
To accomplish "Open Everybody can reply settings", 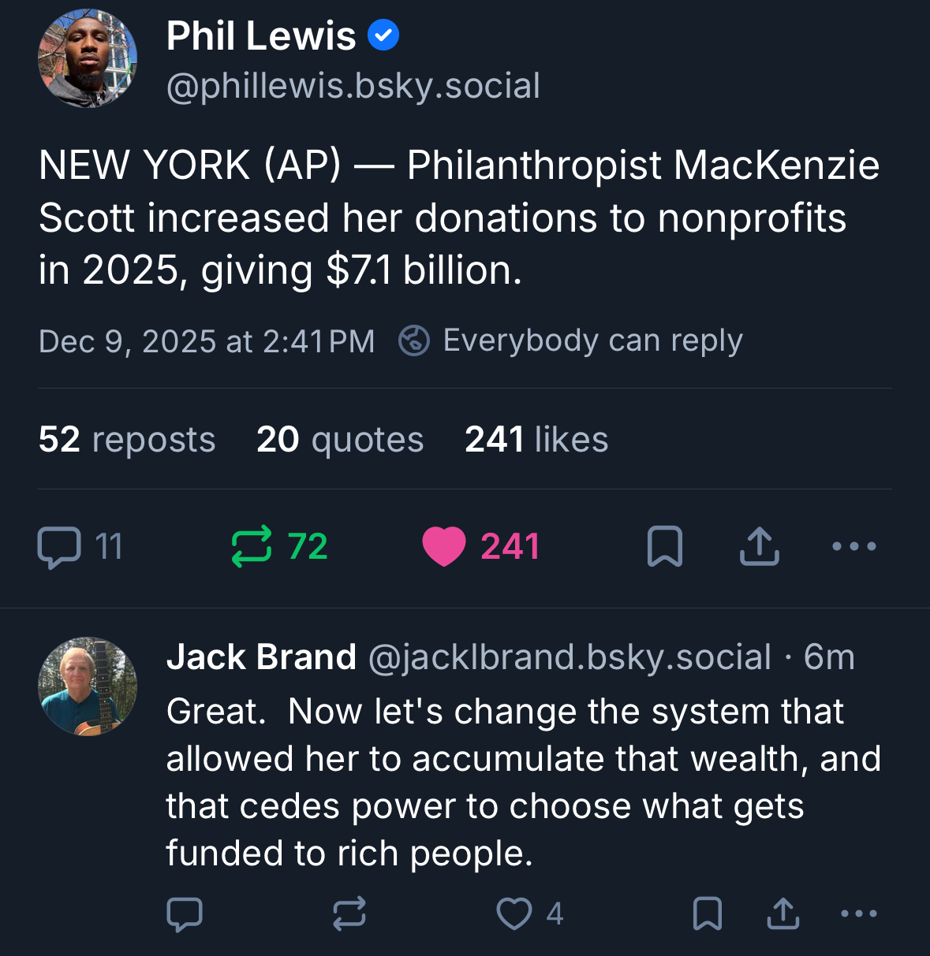I will [571, 340].
